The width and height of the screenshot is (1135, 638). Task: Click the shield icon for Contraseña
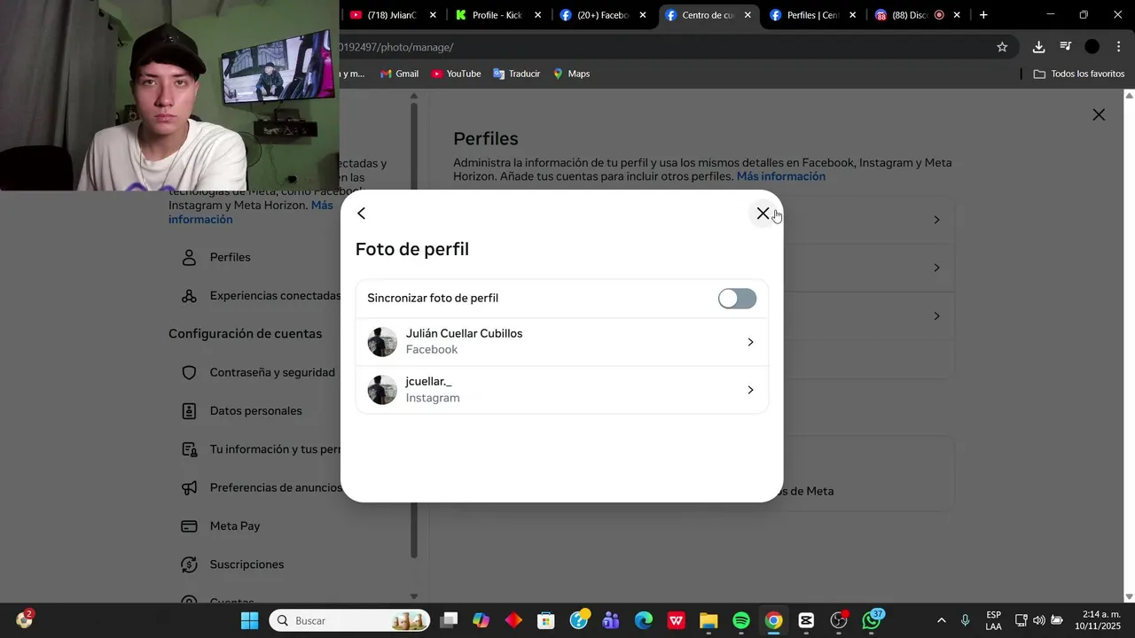click(x=189, y=372)
